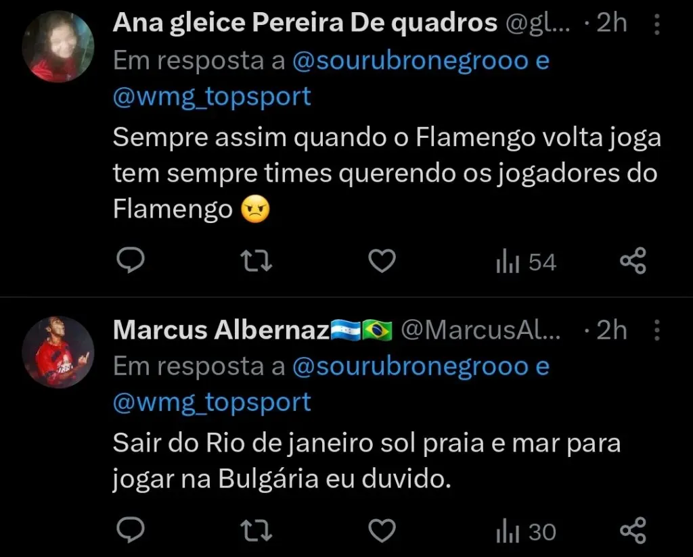View analytics showing 30 views
The image size is (693, 557).
coord(525,532)
